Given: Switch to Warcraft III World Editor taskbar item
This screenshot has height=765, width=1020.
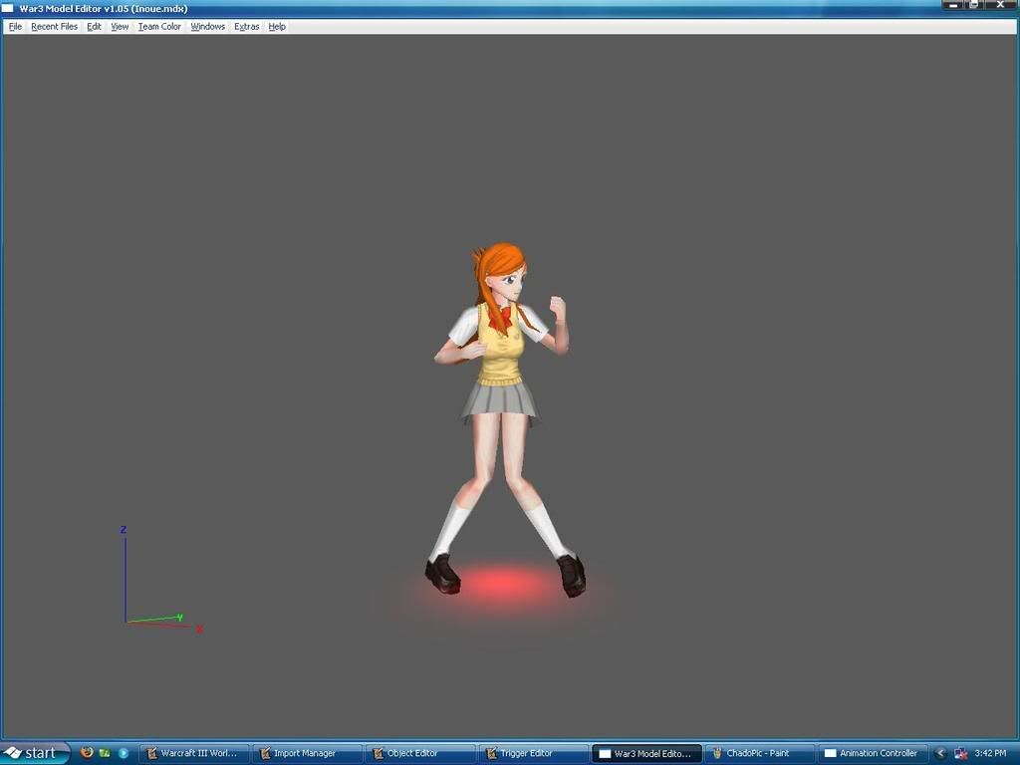Looking at the screenshot, I should point(194,753).
